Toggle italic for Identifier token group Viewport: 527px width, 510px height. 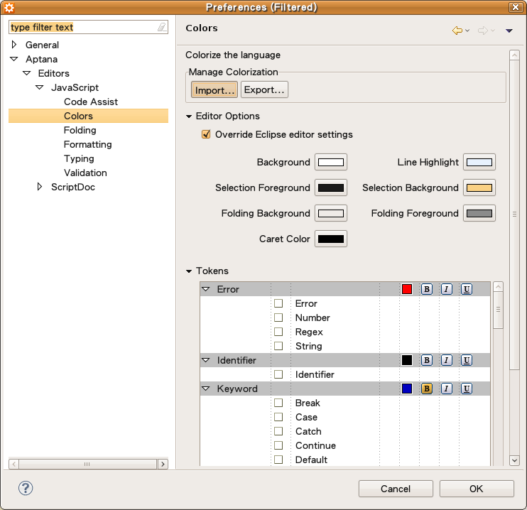446,360
